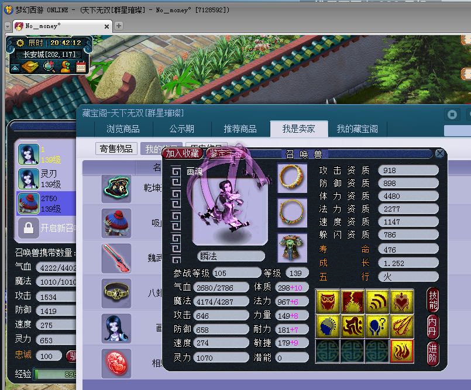
Task: Click the 忠诚 value 100 field
Action: [49, 356]
